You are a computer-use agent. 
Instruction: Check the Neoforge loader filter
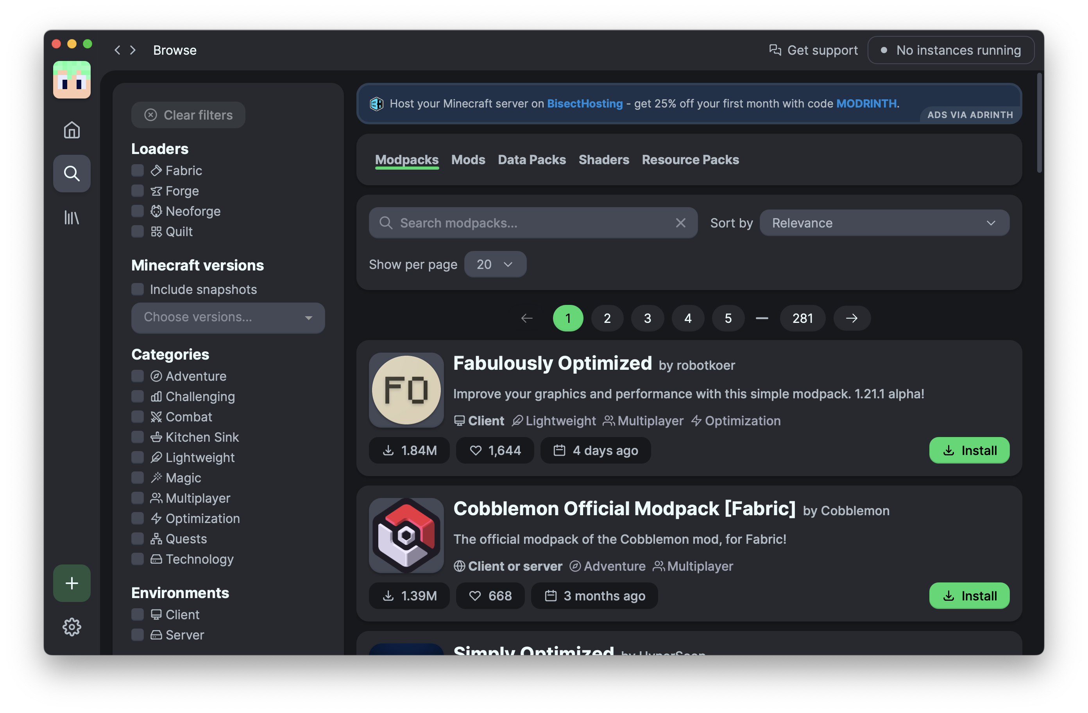pyautogui.click(x=138, y=211)
